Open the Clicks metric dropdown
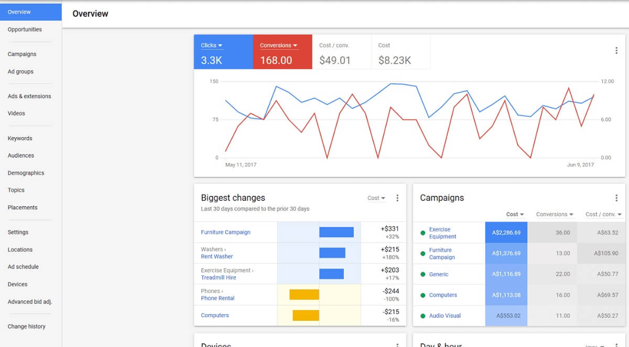This screenshot has width=629, height=347. click(x=212, y=46)
